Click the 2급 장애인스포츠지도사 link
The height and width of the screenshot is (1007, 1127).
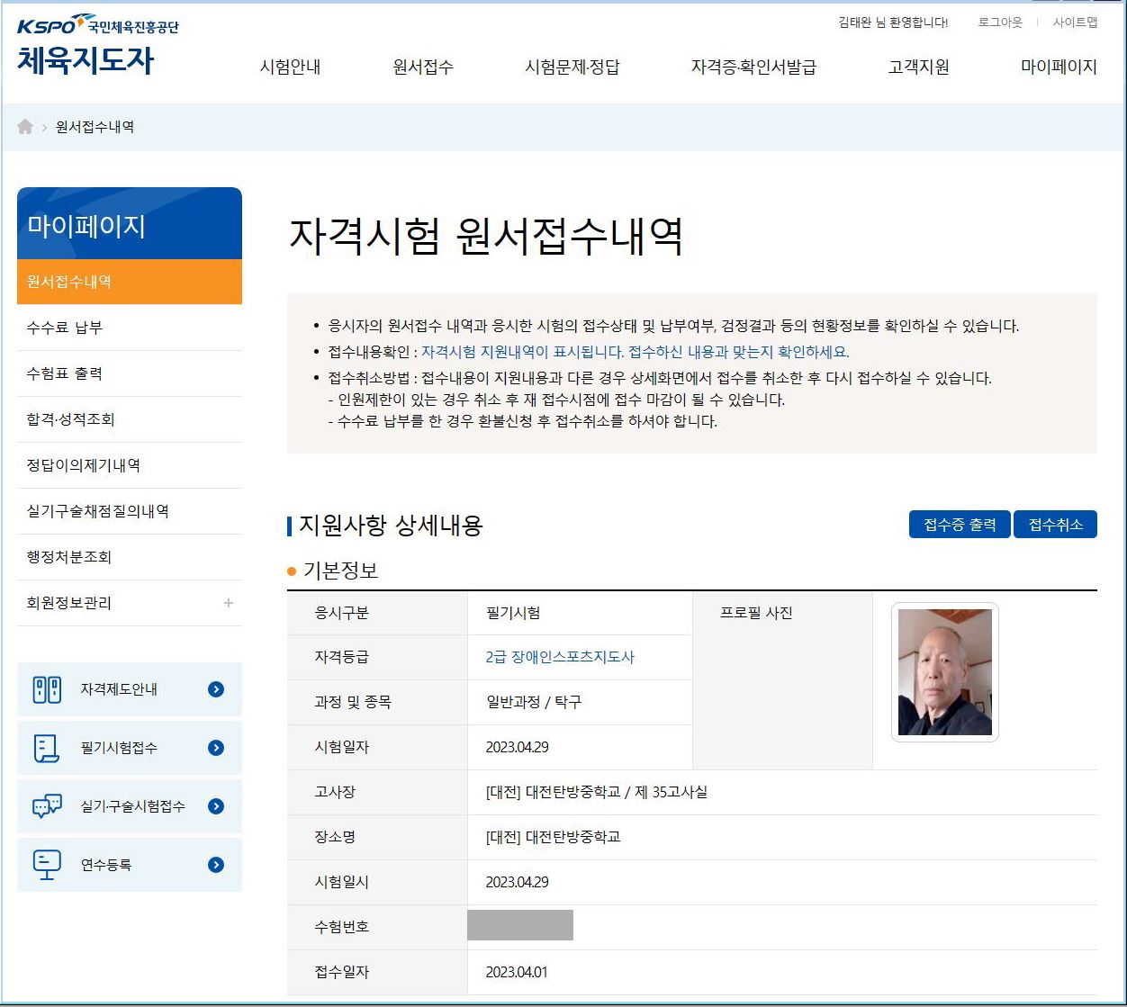tap(560, 657)
